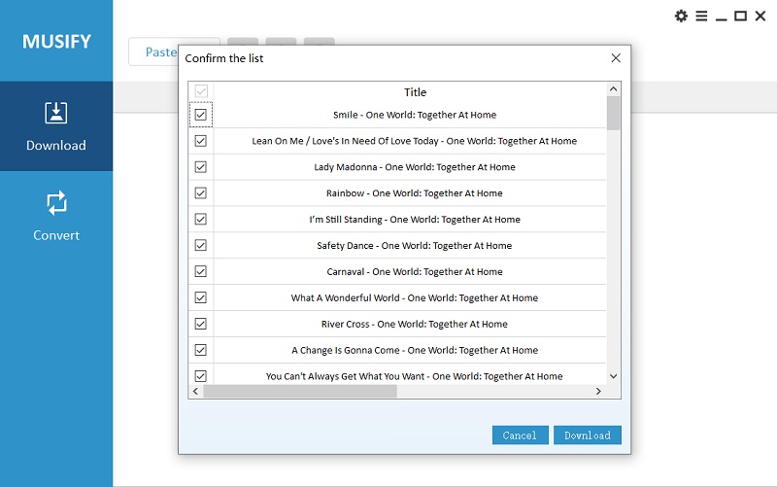This screenshot has height=487, width=777.
Task: Select 'What A Wonderful World' track title
Action: [415, 297]
